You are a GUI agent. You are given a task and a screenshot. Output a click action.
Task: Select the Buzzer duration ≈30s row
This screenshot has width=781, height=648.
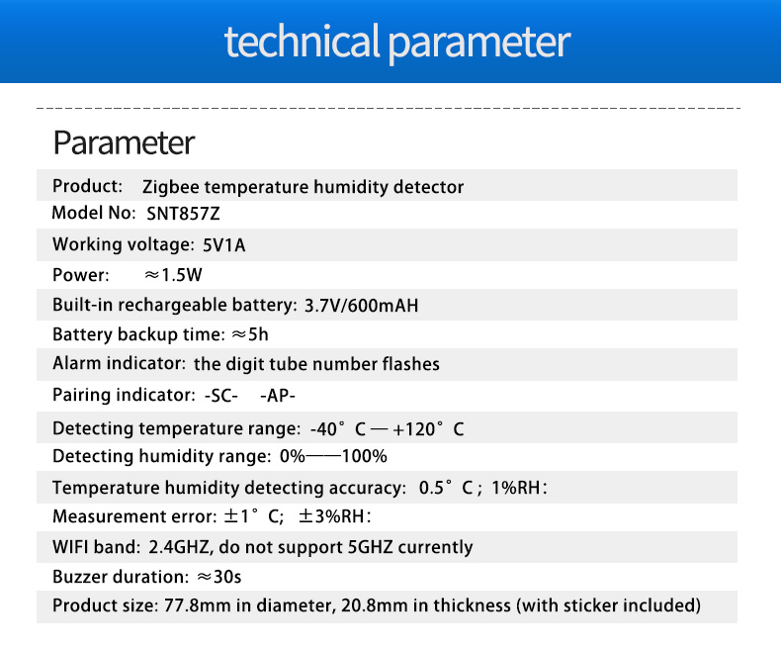[x=387, y=577]
